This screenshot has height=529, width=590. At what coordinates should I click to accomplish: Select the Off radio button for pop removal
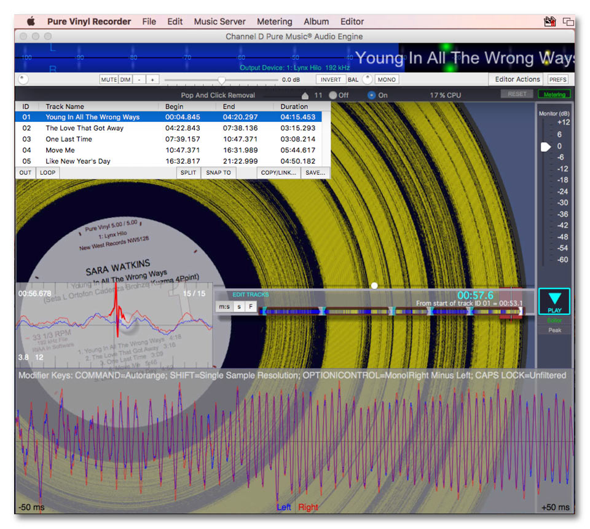pos(332,95)
